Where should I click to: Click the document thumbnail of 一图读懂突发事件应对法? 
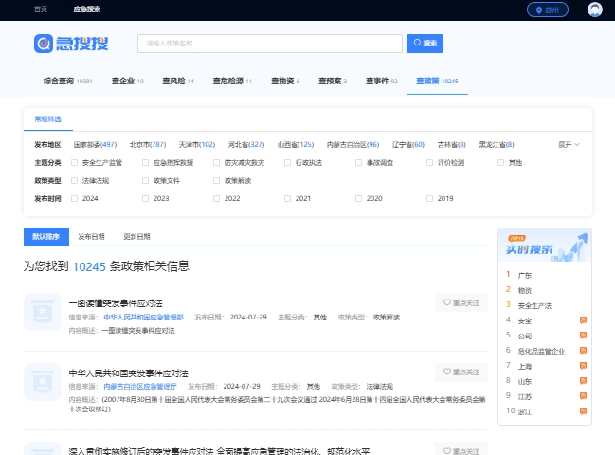tap(43, 312)
